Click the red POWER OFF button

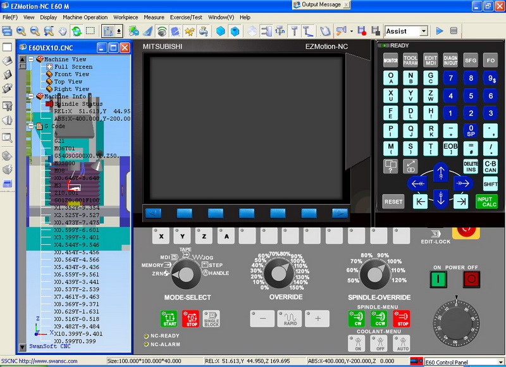coord(471,279)
